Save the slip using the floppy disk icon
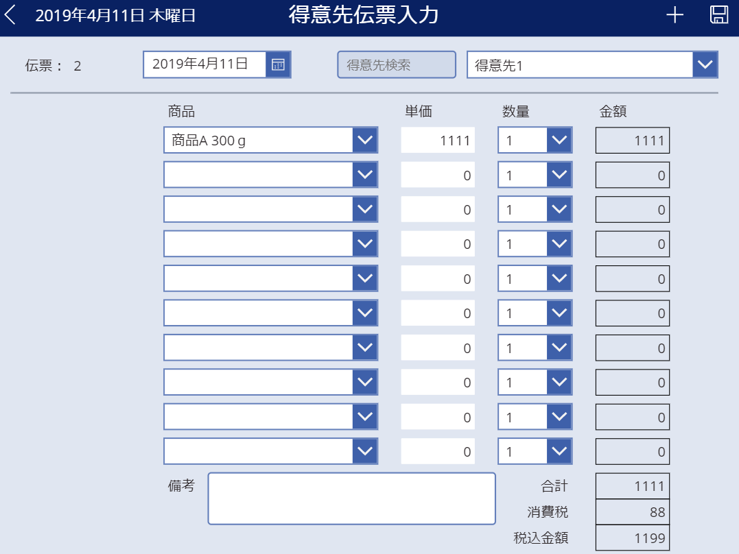The height and width of the screenshot is (554, 739). pyautogui.click(x=718, y=14)
